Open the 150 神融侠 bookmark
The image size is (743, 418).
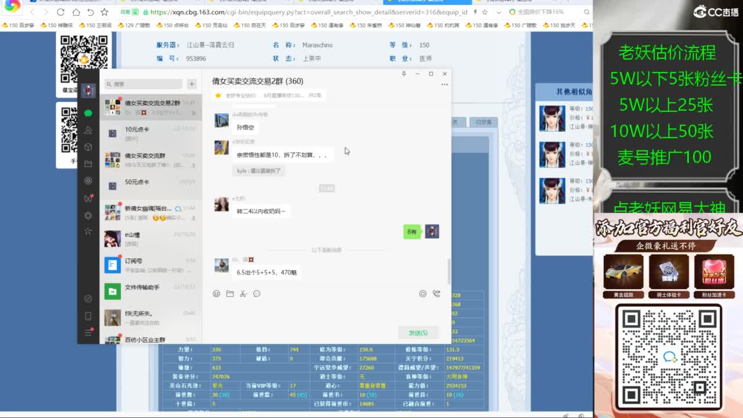coord(56,26)
